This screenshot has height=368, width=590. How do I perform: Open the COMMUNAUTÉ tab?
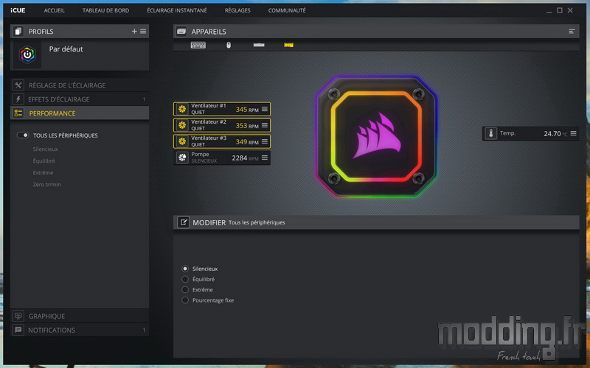point(287,10)
